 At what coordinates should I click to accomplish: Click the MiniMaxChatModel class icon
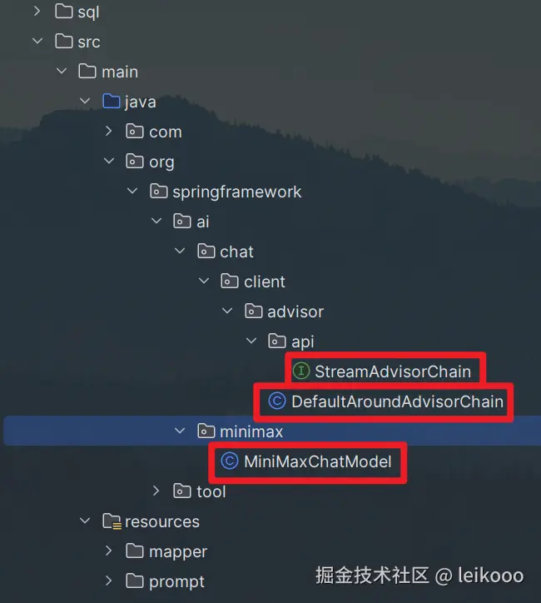click(x=230, y=461)
